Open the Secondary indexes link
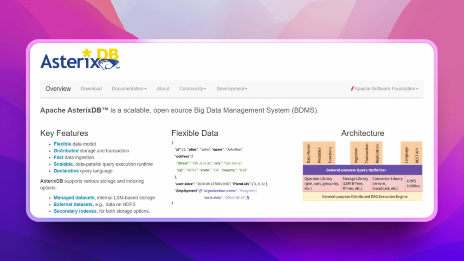The height and width of the screenshot is (261, 464). click(x=75, y=211)
